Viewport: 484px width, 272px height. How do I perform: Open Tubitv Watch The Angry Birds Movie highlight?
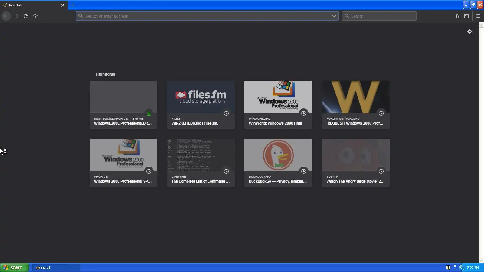point(356,163)
